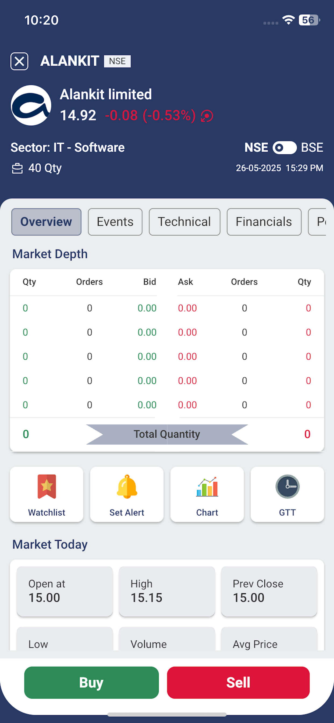Tap the BSE exchange label
Image resolution: width=334 pixels, height=723 pixels.
click(312, 148)
